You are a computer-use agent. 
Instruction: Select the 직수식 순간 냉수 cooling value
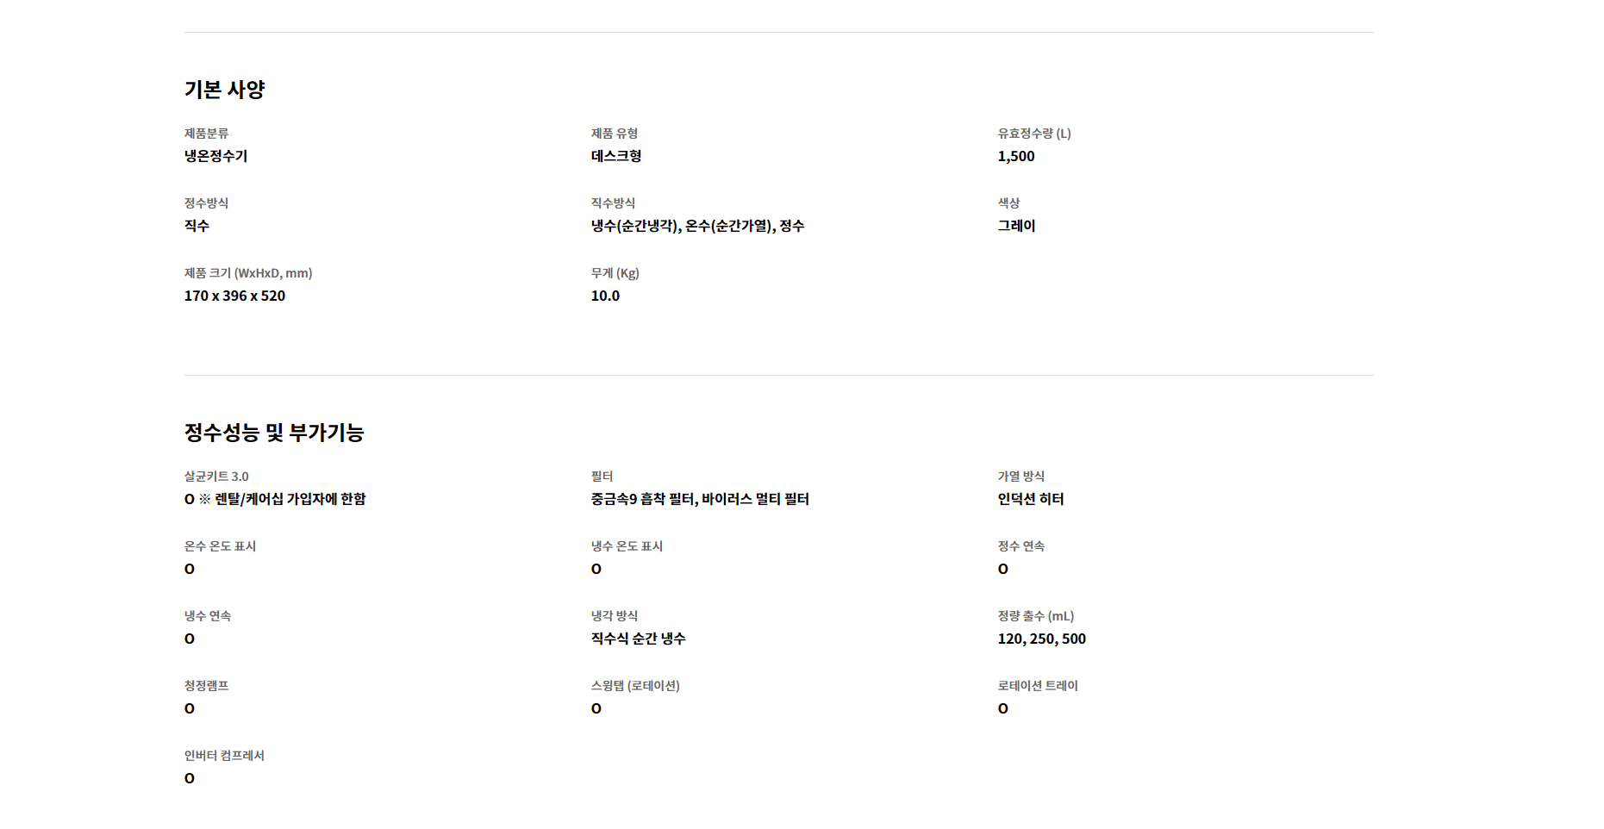click(x=639, y=639)
